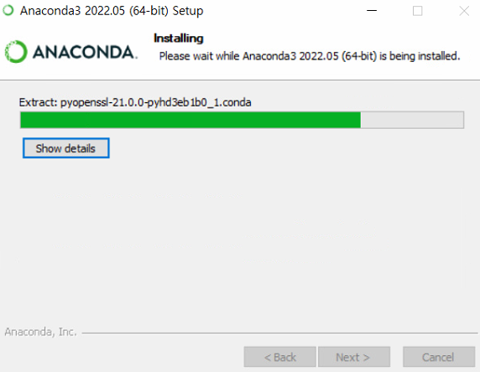Click the Anaconda, Inc. footer label
The height and width of the screenshot is (372, 480).
click(x=41, y=332)
